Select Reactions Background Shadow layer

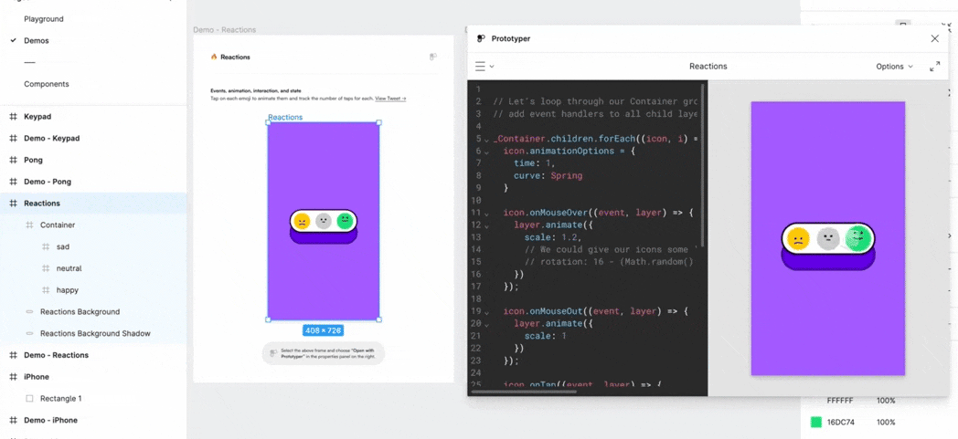pos(95,334)
